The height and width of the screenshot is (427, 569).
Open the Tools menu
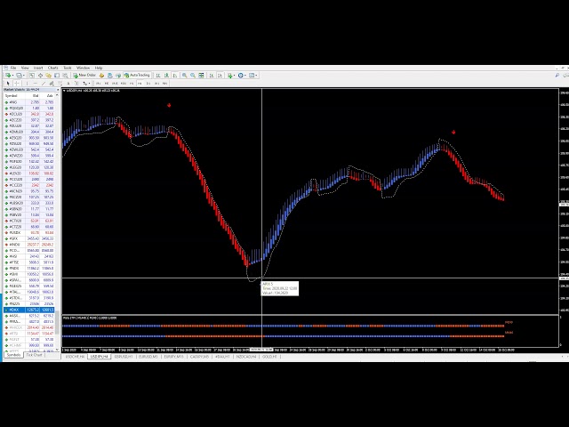(x=67, y=68)
